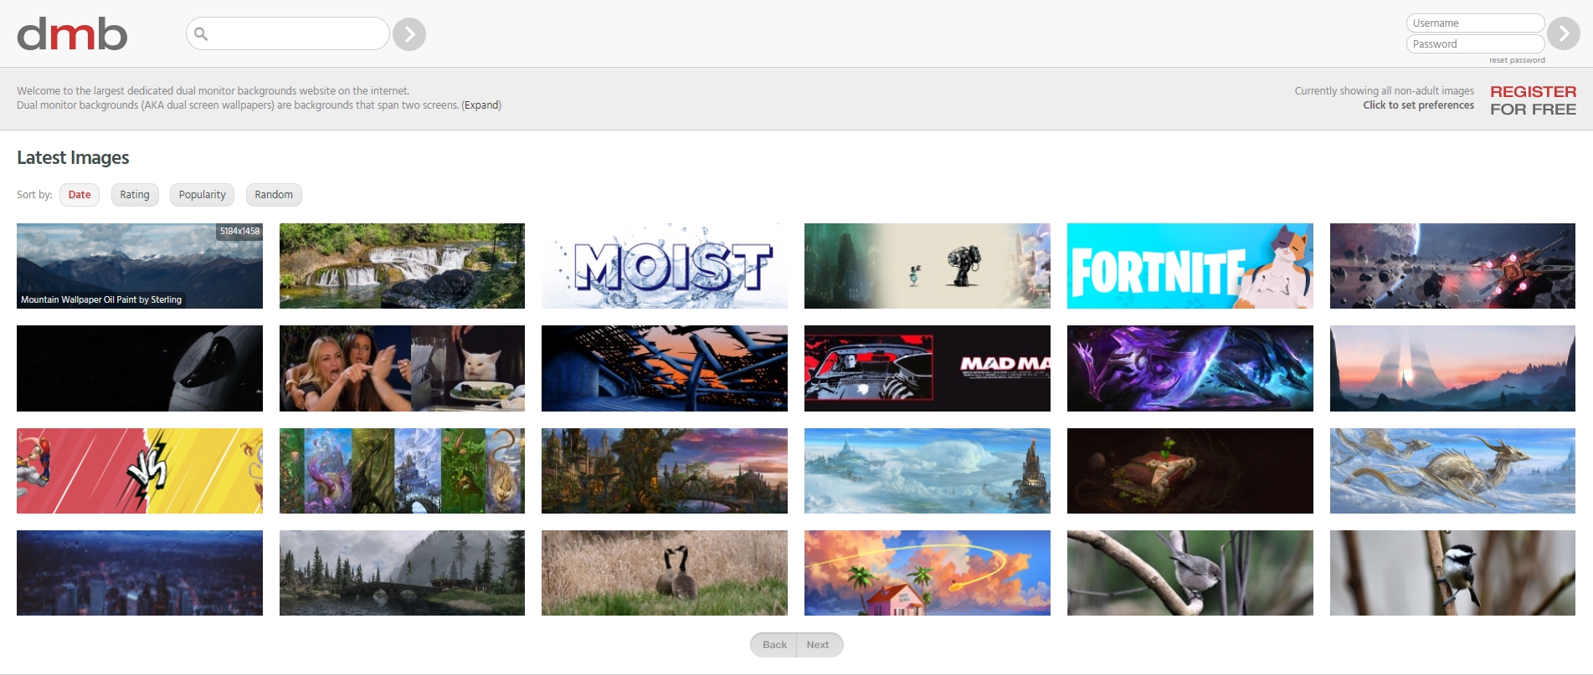Open the dark book with sprout wallpaper
Image resolution: width=1593 pixels, height=675 pixels.
coord(1190,471)
